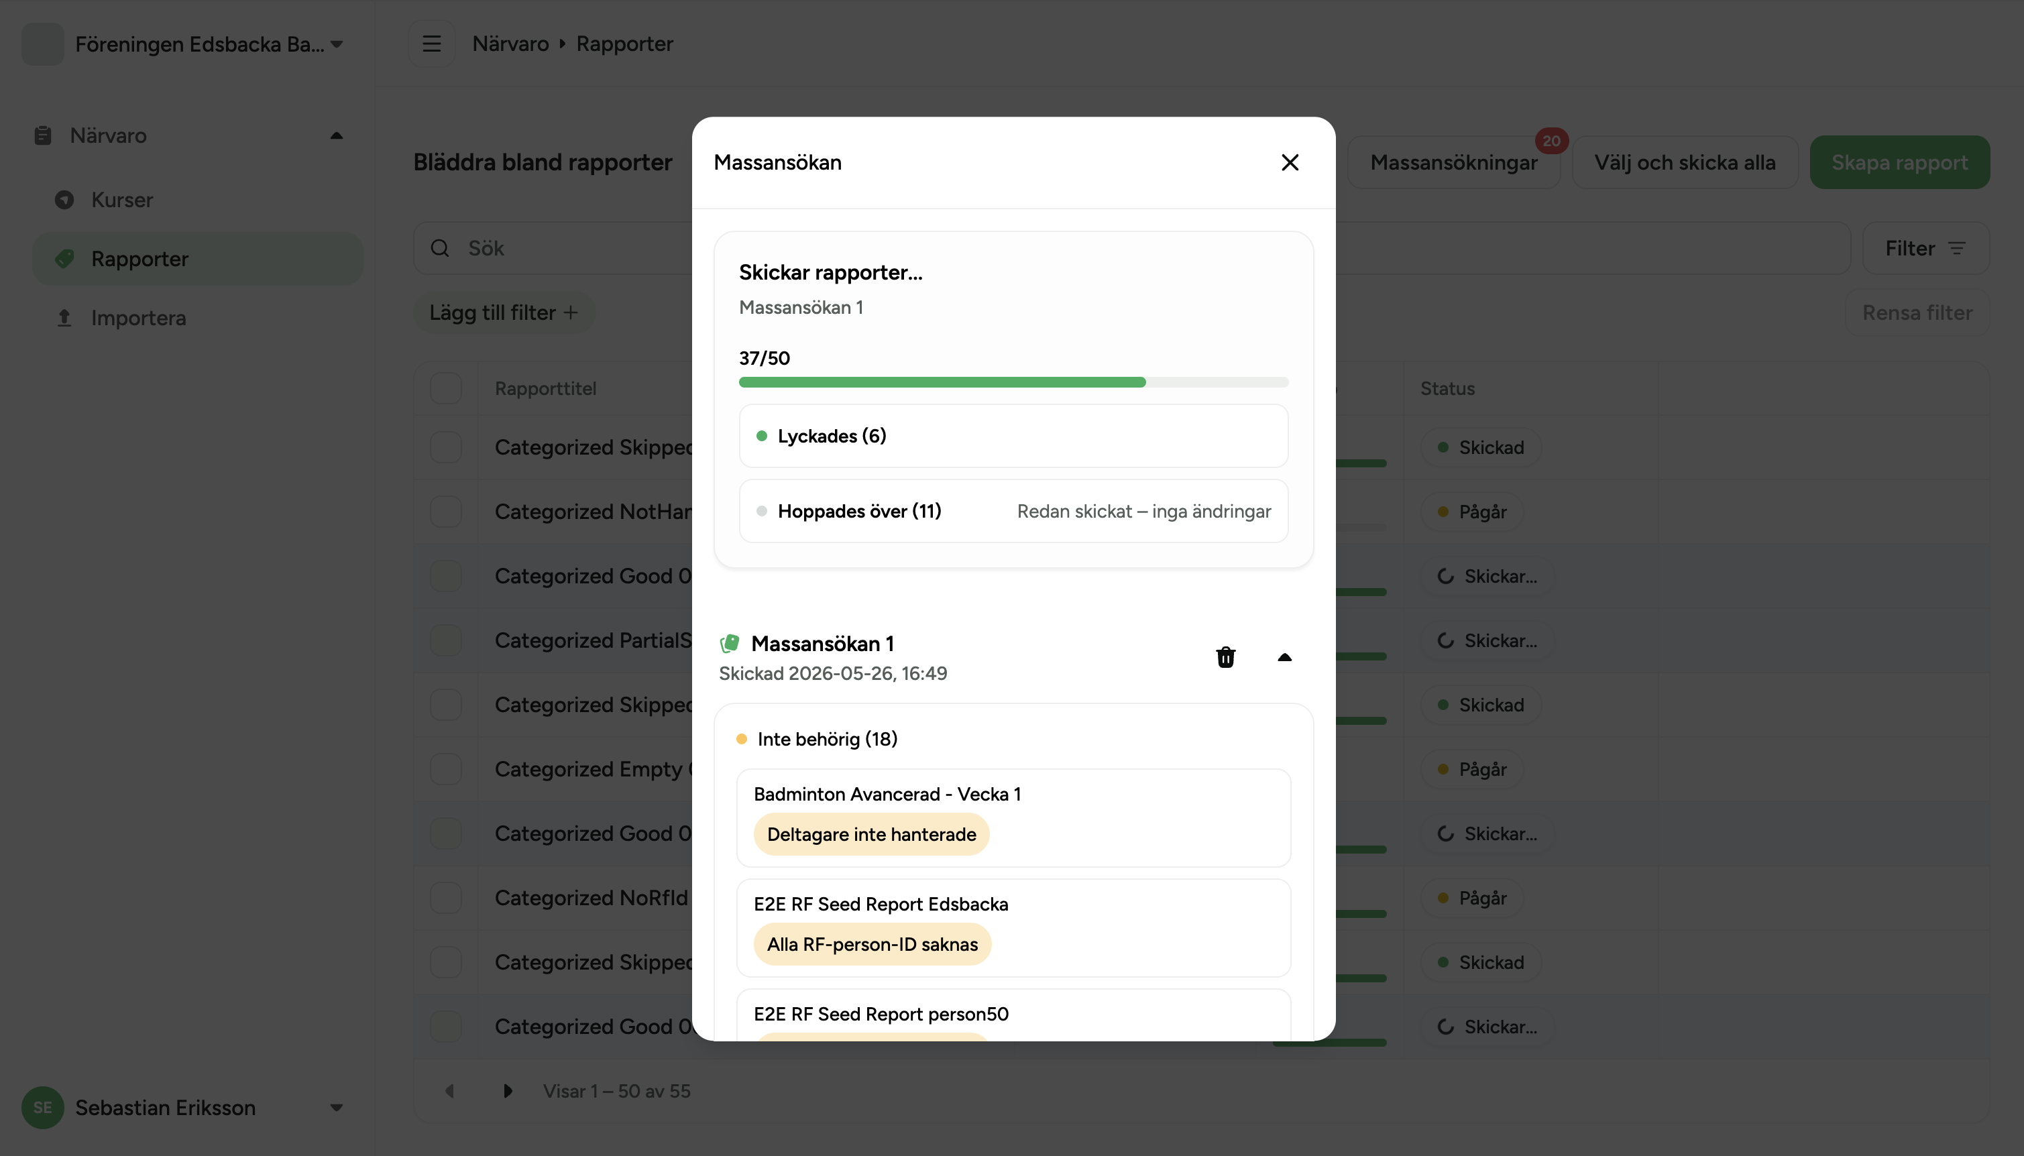Click Visar 1 – 50 av 55 text
The height and width of the screenshot is (1156, 2024).
(x=616, y=1091)
